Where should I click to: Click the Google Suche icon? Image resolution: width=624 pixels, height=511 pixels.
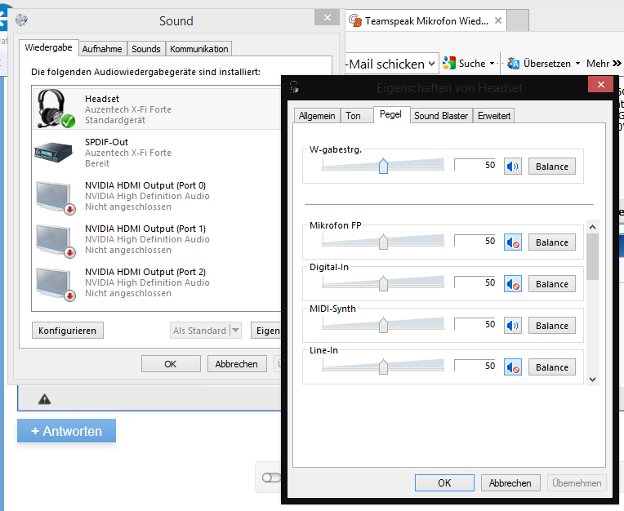[449, 63]
